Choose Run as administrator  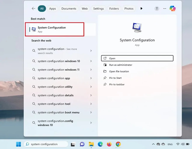click(137, 65)
